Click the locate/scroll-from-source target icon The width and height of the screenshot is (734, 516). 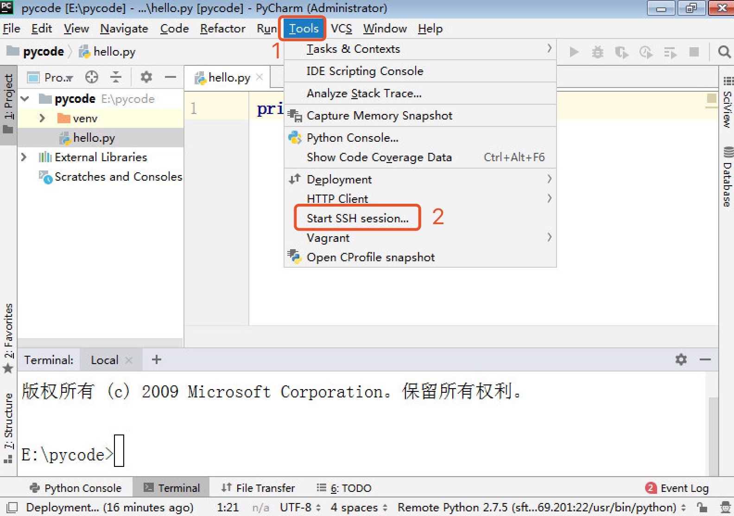click(92, 77)
